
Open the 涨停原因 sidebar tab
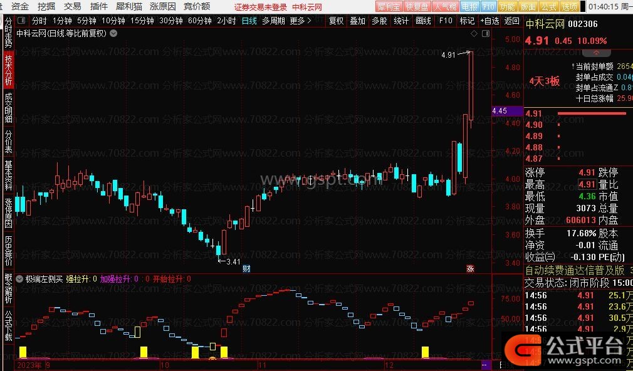[x=8, y=212]
